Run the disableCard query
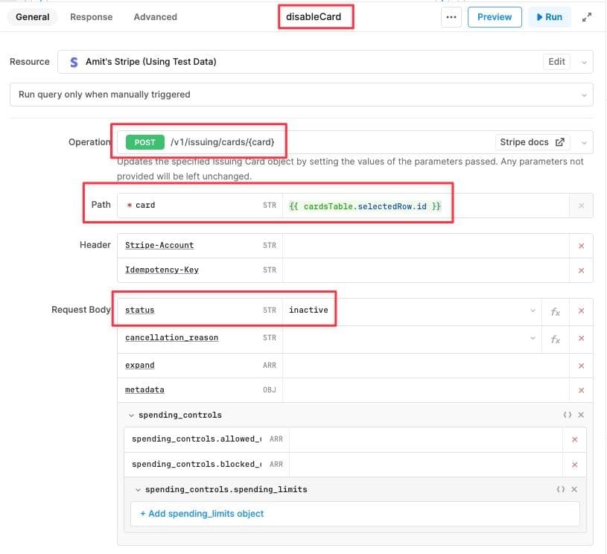The height and width of the screenshot is (554, 607). coord(549,16)
